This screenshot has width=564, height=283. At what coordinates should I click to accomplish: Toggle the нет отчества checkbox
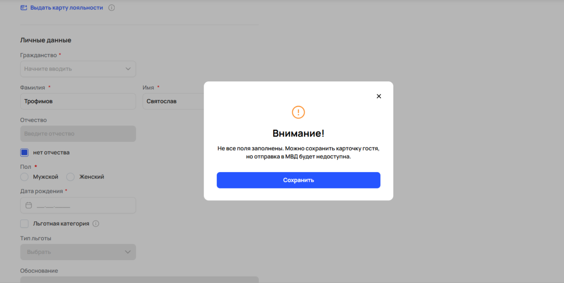click(x=24, y=152)
